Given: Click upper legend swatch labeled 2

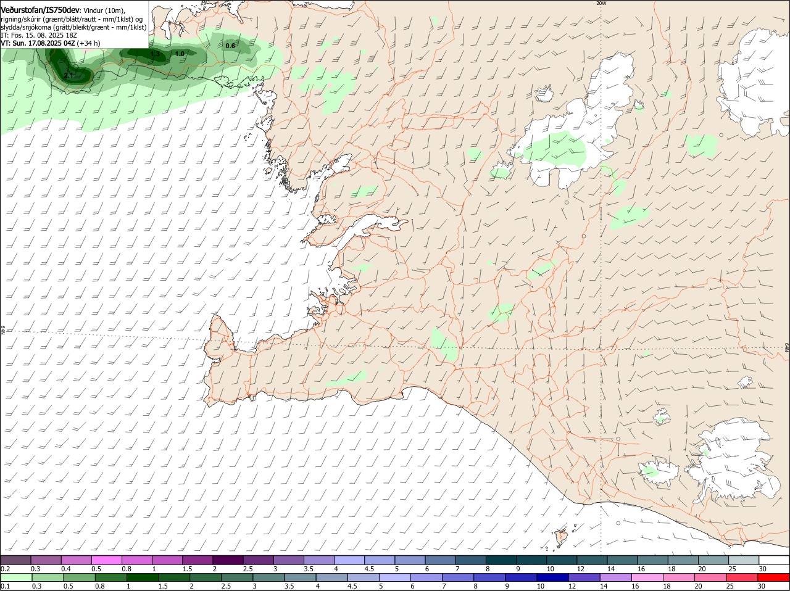Looking at the screenshot, I should click(x=228, y=560).
